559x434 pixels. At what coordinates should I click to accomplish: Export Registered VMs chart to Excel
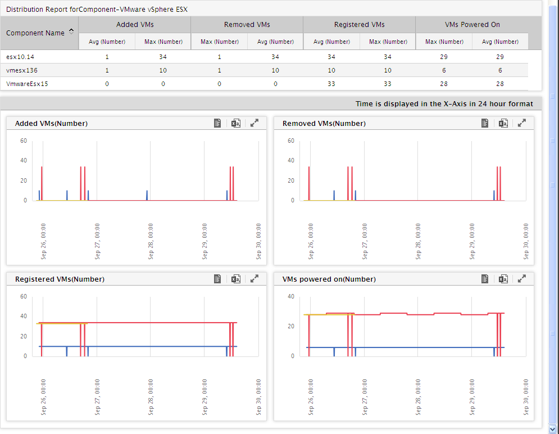click(235, 279)
